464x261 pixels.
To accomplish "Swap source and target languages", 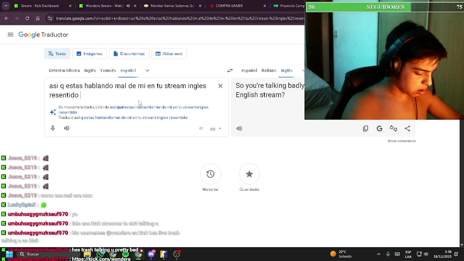I will (230, 71).
